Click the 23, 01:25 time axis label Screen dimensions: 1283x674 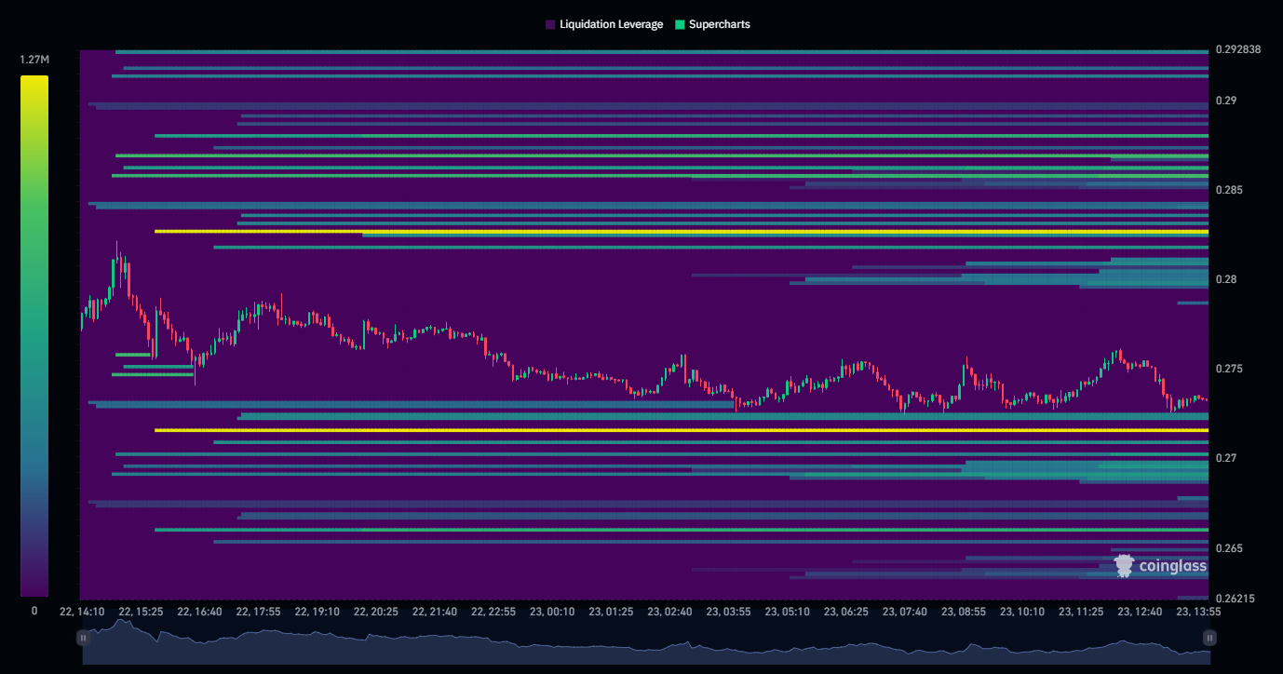[610, 612]
